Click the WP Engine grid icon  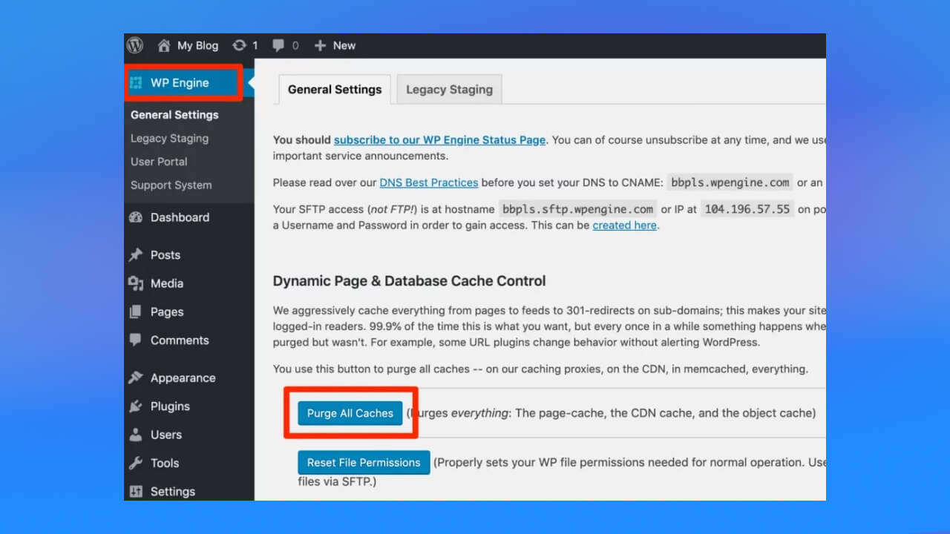tap(136, 83)
